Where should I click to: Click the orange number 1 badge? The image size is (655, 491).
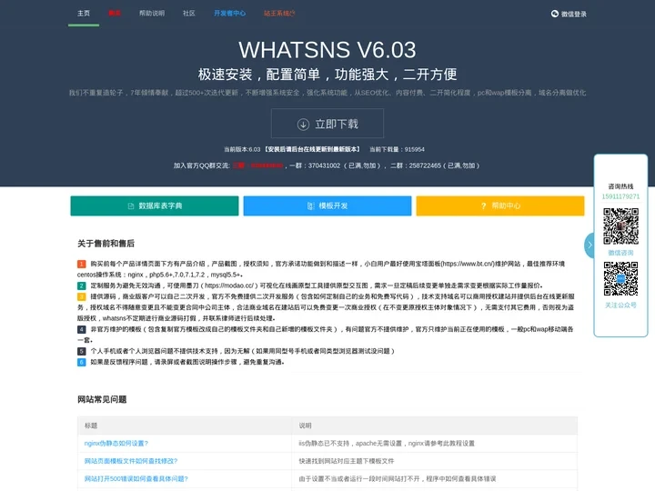click(82, 264)
